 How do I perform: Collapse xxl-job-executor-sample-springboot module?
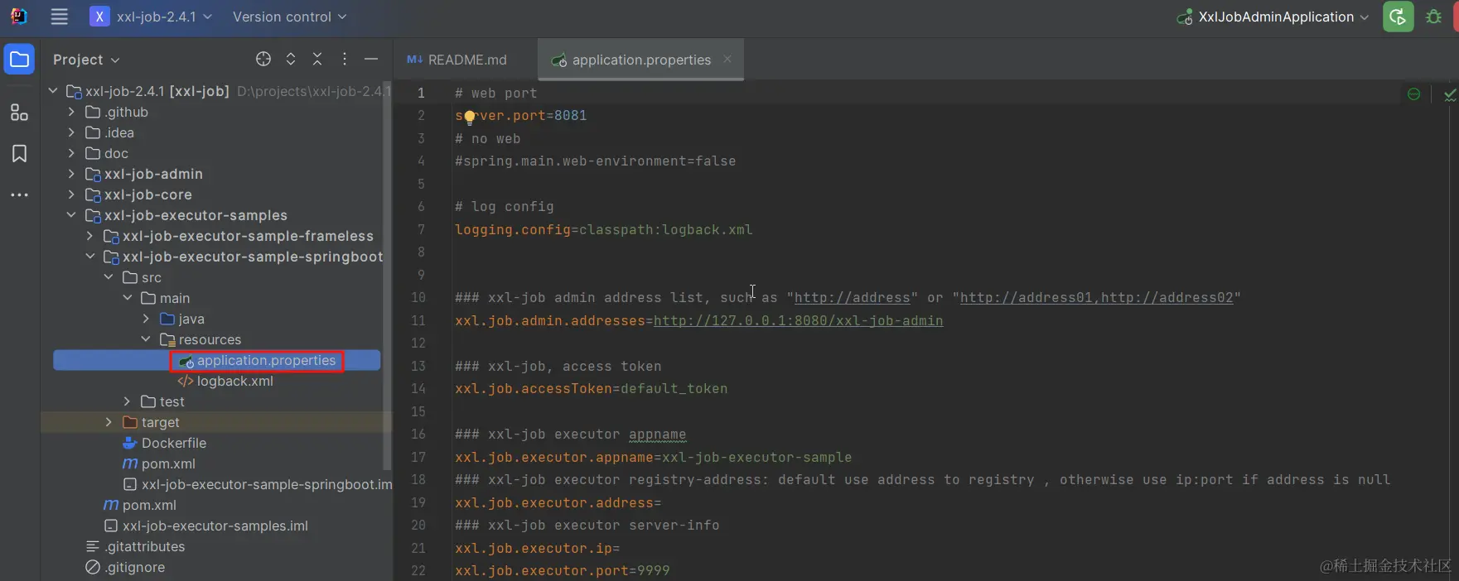point(90,257)
